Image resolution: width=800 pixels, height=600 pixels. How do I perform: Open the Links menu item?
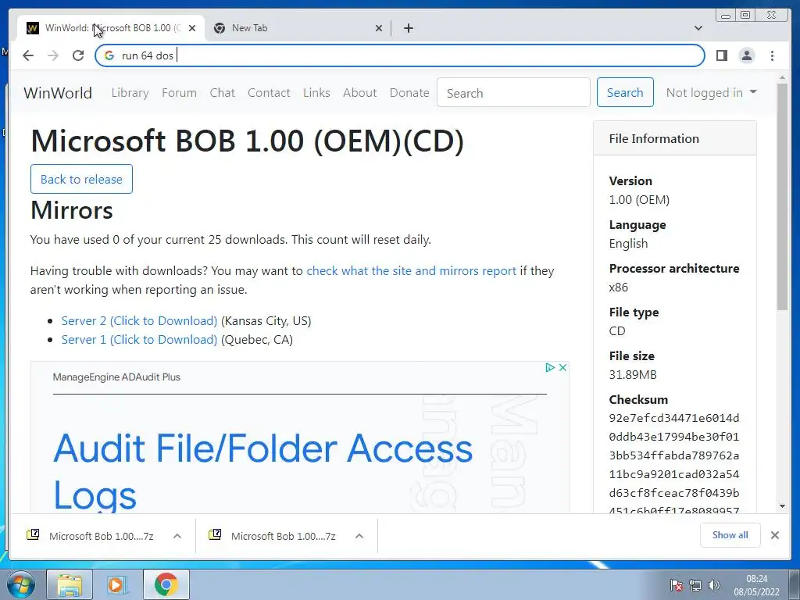coord(316,93)
